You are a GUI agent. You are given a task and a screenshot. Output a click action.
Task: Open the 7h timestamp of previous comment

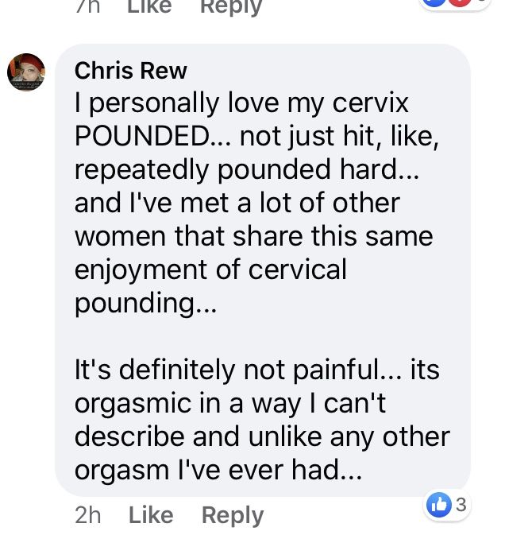(x=87, y=6)
